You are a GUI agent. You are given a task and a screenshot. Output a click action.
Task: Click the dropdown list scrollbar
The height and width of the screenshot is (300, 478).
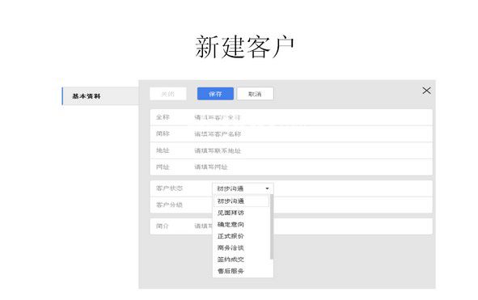tap(272, 227)
